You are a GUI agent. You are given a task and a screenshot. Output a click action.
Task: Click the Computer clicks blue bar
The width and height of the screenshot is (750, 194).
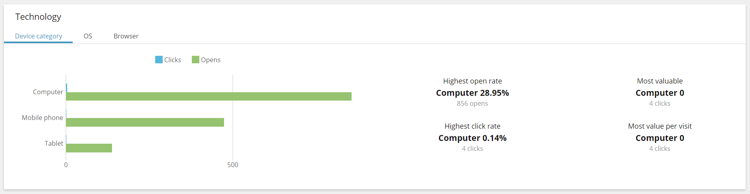[67, 88]
